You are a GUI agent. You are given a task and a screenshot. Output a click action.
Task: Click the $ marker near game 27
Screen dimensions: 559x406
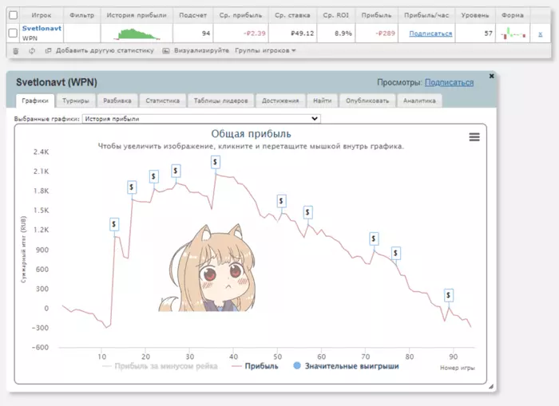point(176,171)
